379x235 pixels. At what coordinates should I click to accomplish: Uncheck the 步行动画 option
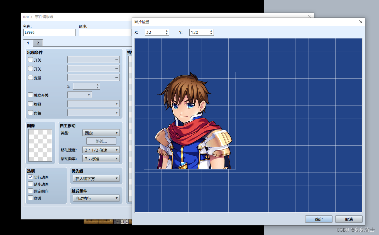pos(31,177)
